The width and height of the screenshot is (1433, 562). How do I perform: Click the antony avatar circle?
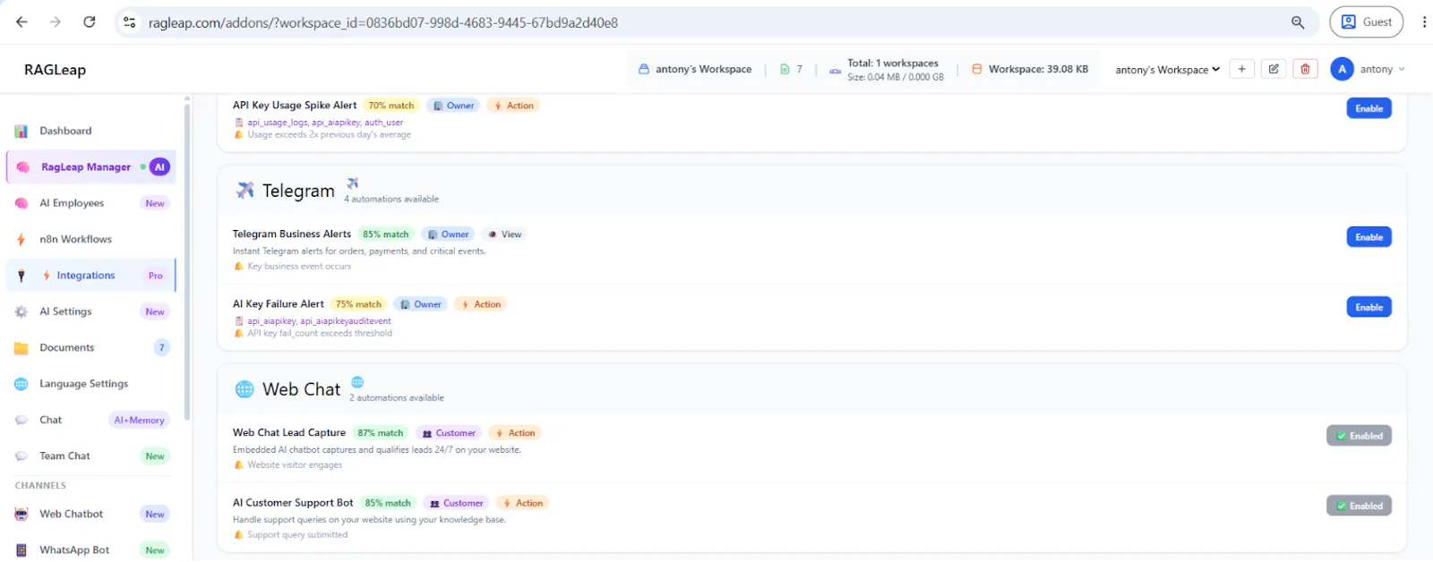click(x=1342, y=69)
